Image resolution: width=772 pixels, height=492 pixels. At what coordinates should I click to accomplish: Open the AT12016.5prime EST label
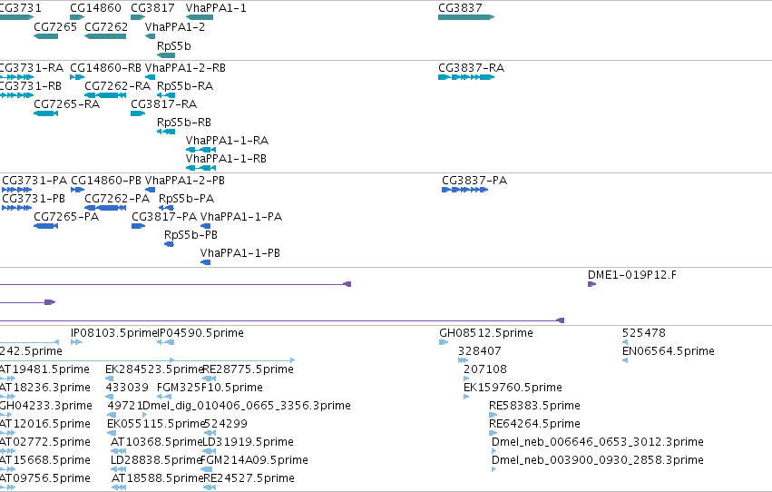[x=45, y=424]
